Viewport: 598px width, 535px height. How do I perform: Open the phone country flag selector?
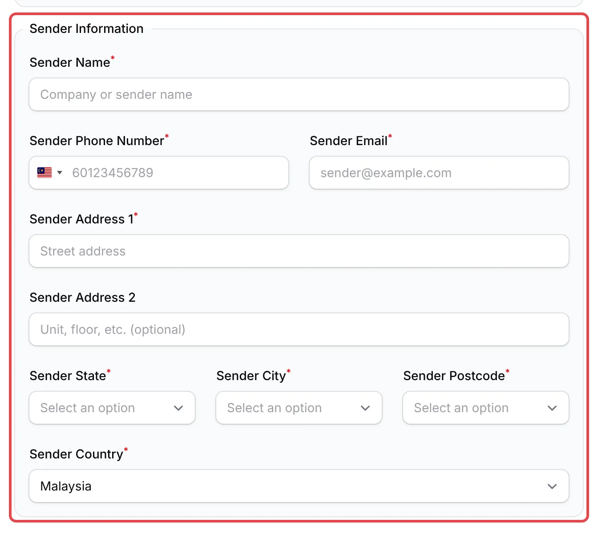[x=50, y=173]
